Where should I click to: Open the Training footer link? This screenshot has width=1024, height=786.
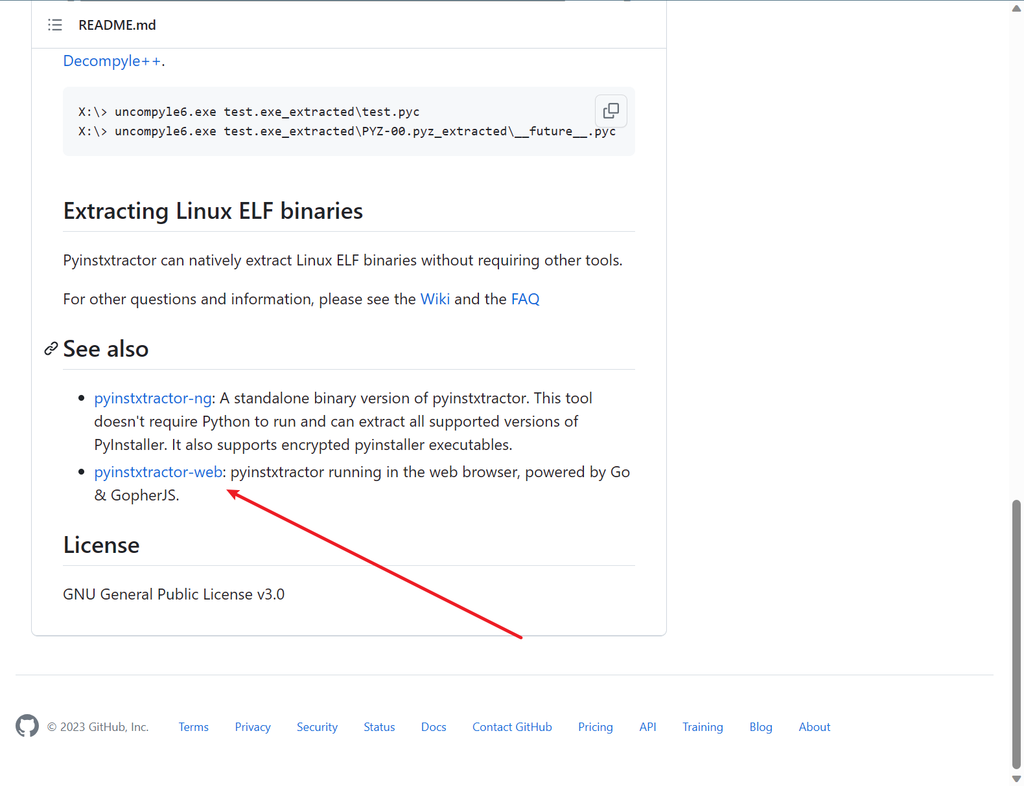(x=703, y=727)
